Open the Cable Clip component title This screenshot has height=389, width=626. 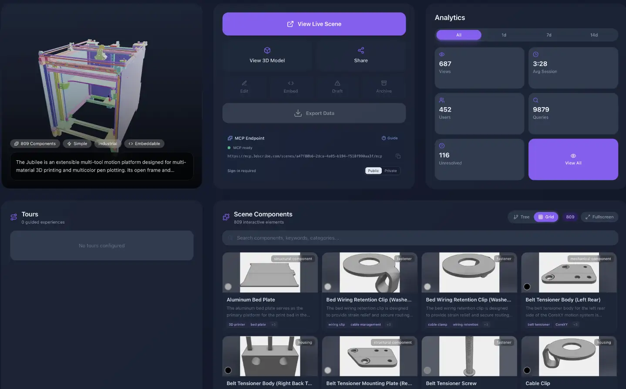[538, 383]
